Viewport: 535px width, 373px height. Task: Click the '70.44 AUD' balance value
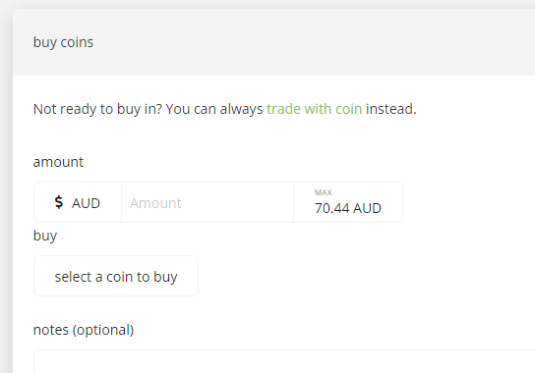click(348, 208)
